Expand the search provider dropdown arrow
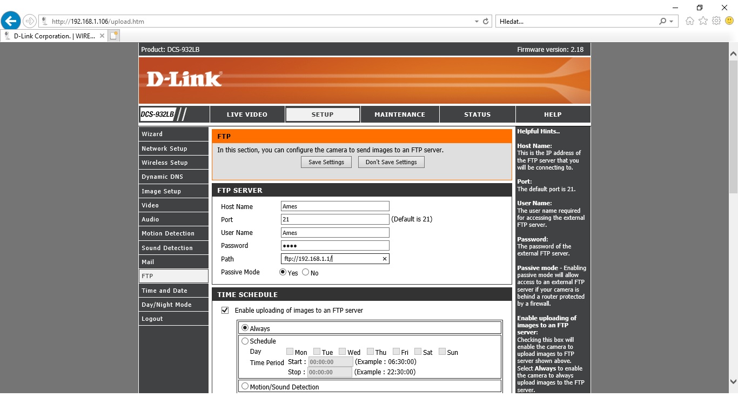738x404 pixels. 672,22
